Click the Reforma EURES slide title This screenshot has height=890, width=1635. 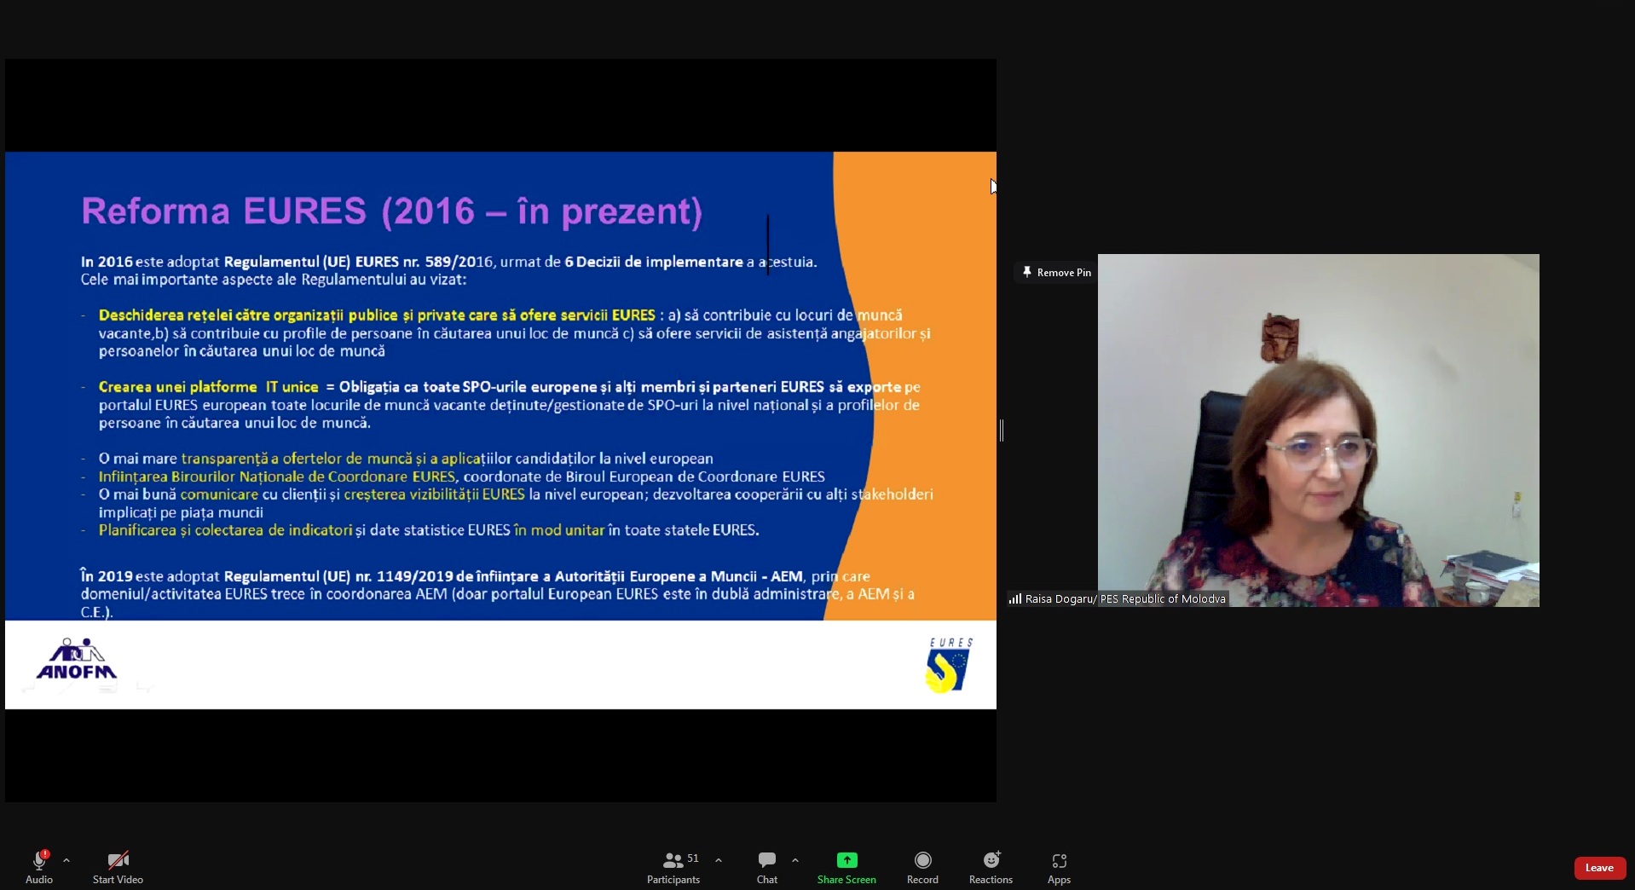coord(391,211)
